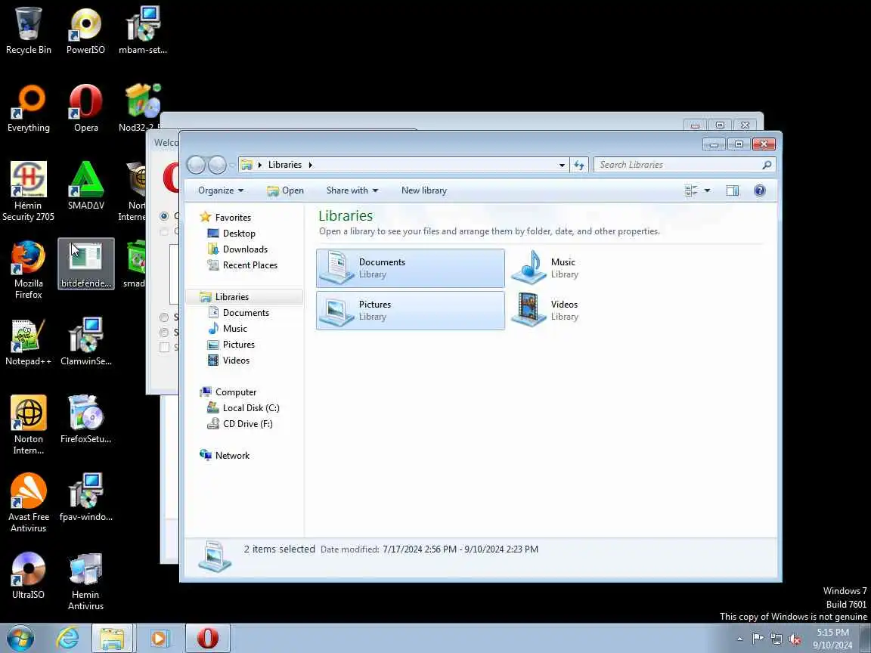Select the ClamwinSetup installer icon

[x=85, y=342]
